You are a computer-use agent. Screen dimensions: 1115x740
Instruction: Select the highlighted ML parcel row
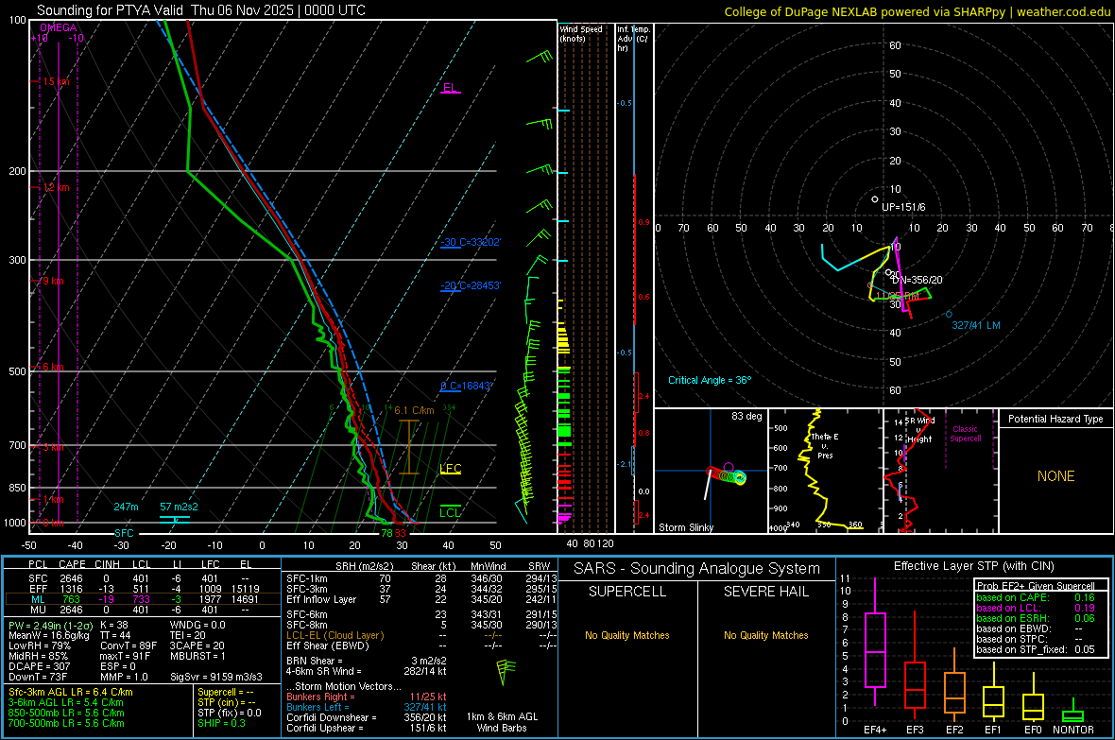point(143,599)
